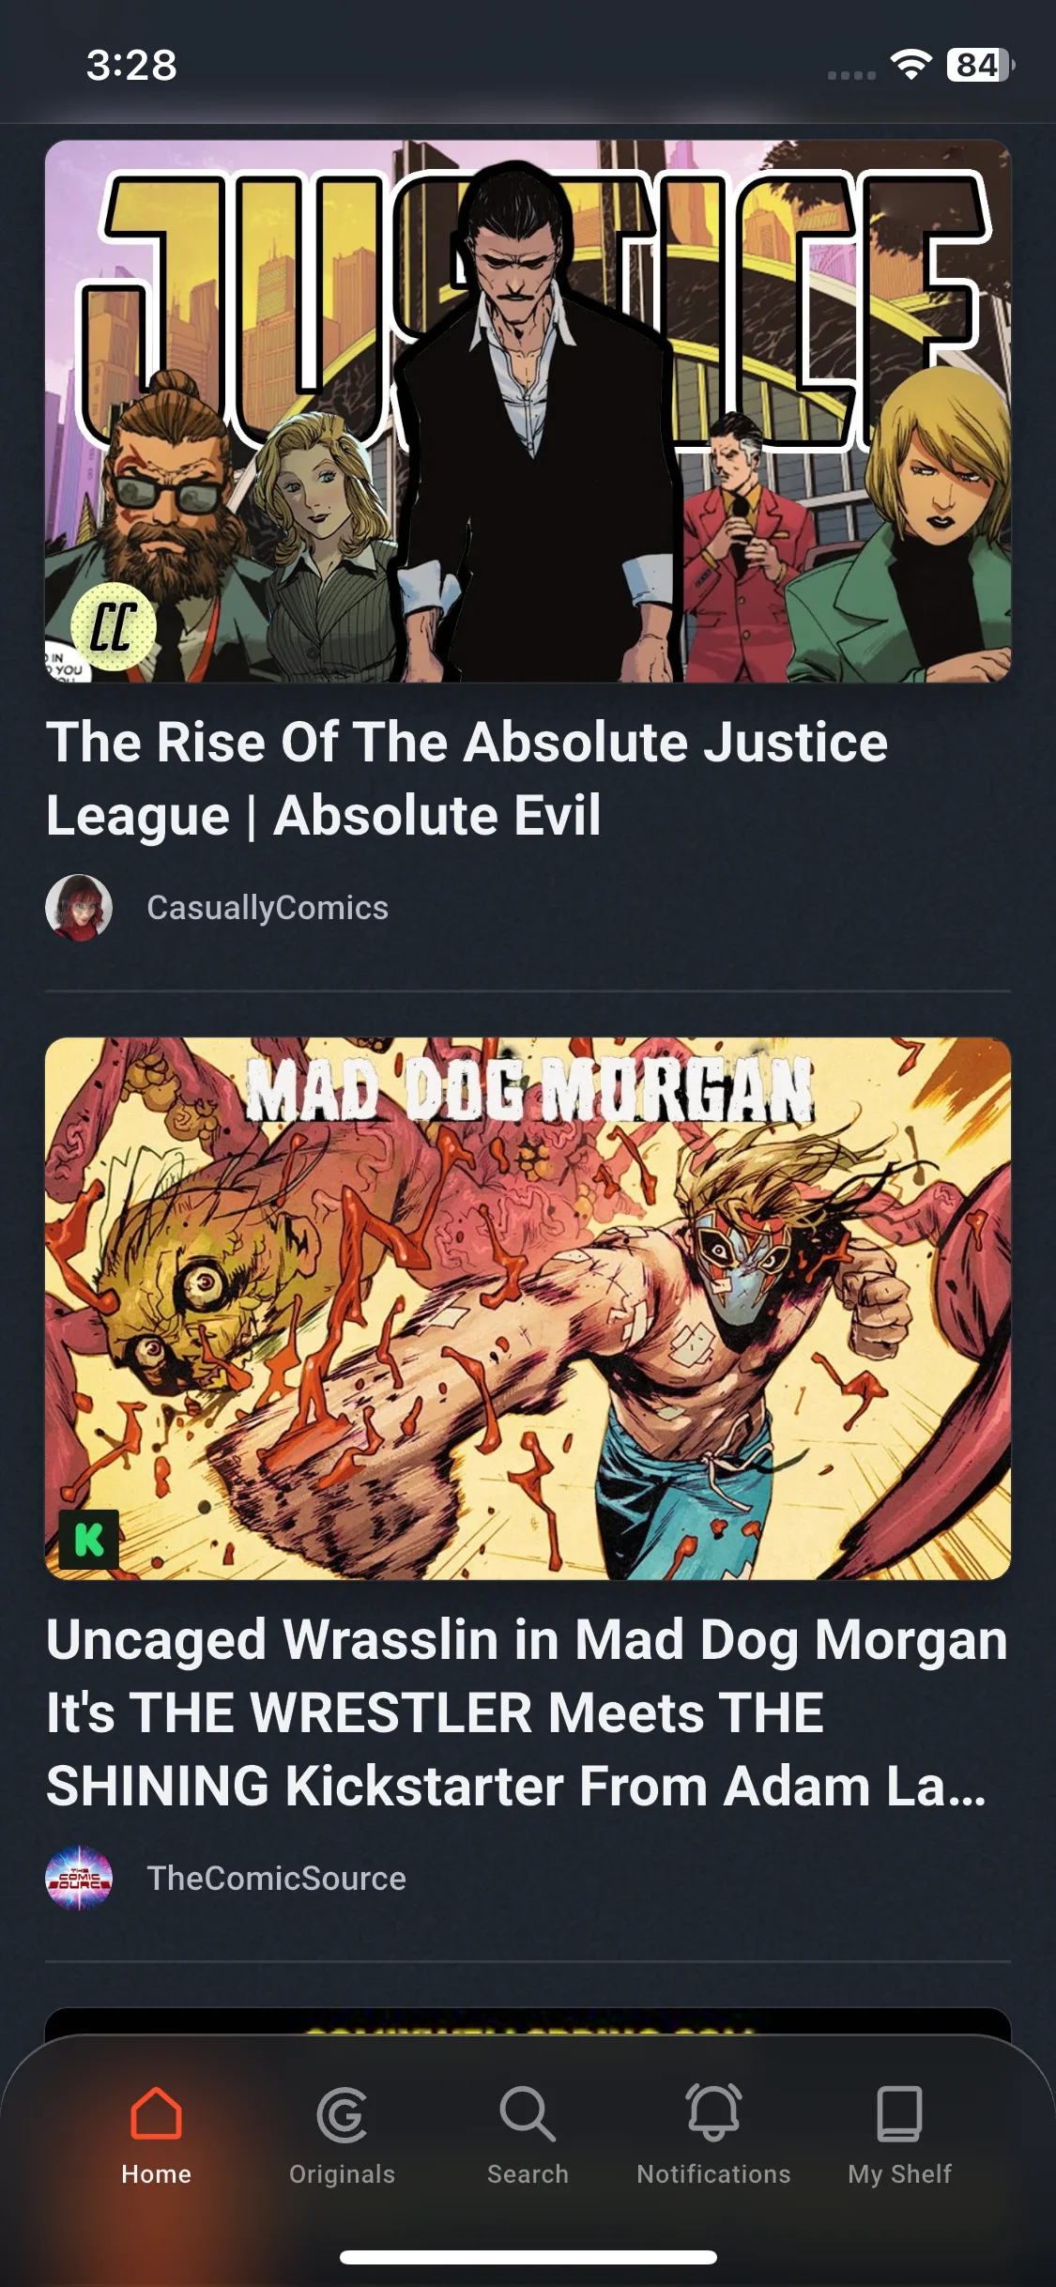Open the Notifications bell icon

click(x=713, y=2112)
